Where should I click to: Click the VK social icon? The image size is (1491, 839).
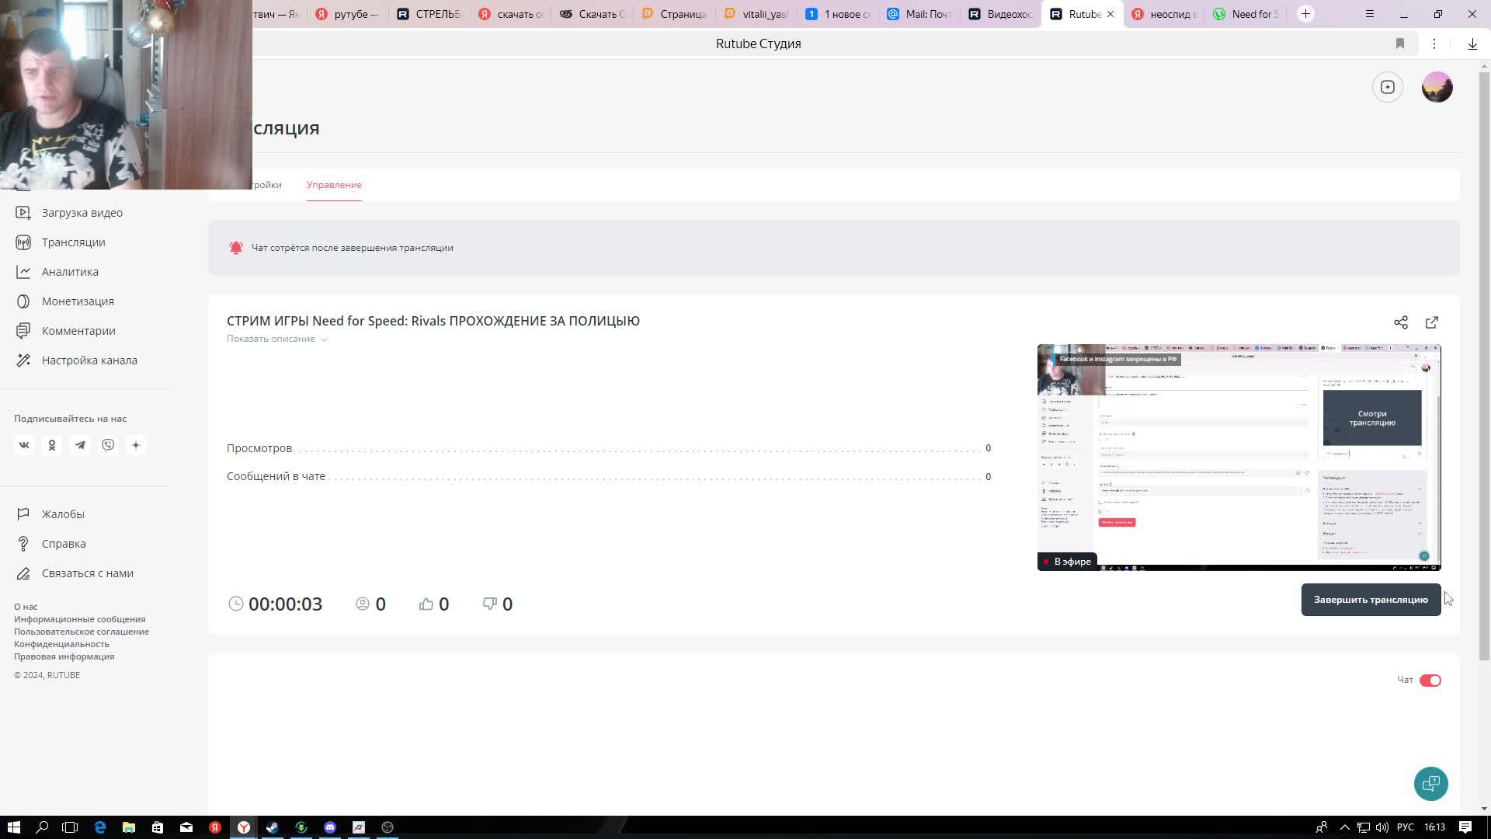(24, 445)
